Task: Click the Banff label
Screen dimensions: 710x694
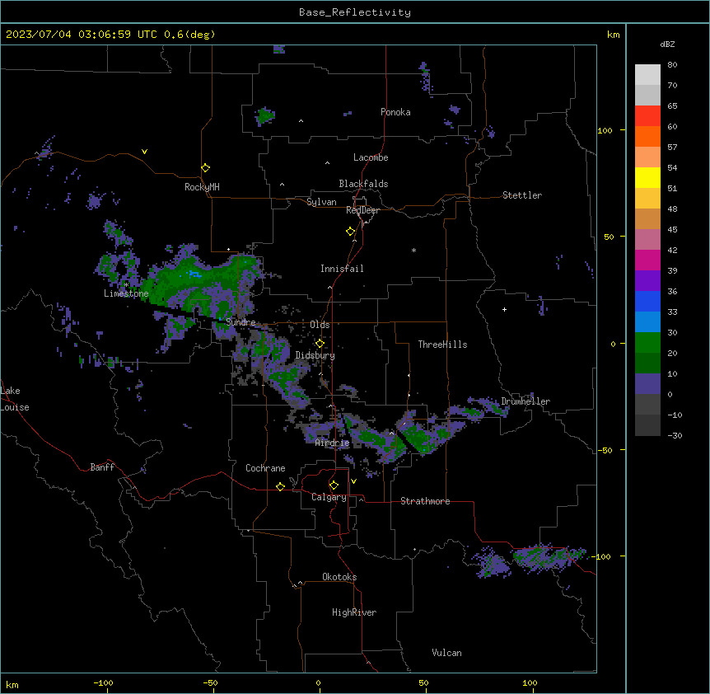Action: pyautogui.click(x=102, y=467)
